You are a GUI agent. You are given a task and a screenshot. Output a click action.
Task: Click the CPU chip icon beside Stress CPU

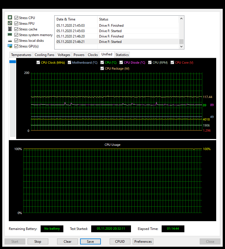[x=10, y=17]
